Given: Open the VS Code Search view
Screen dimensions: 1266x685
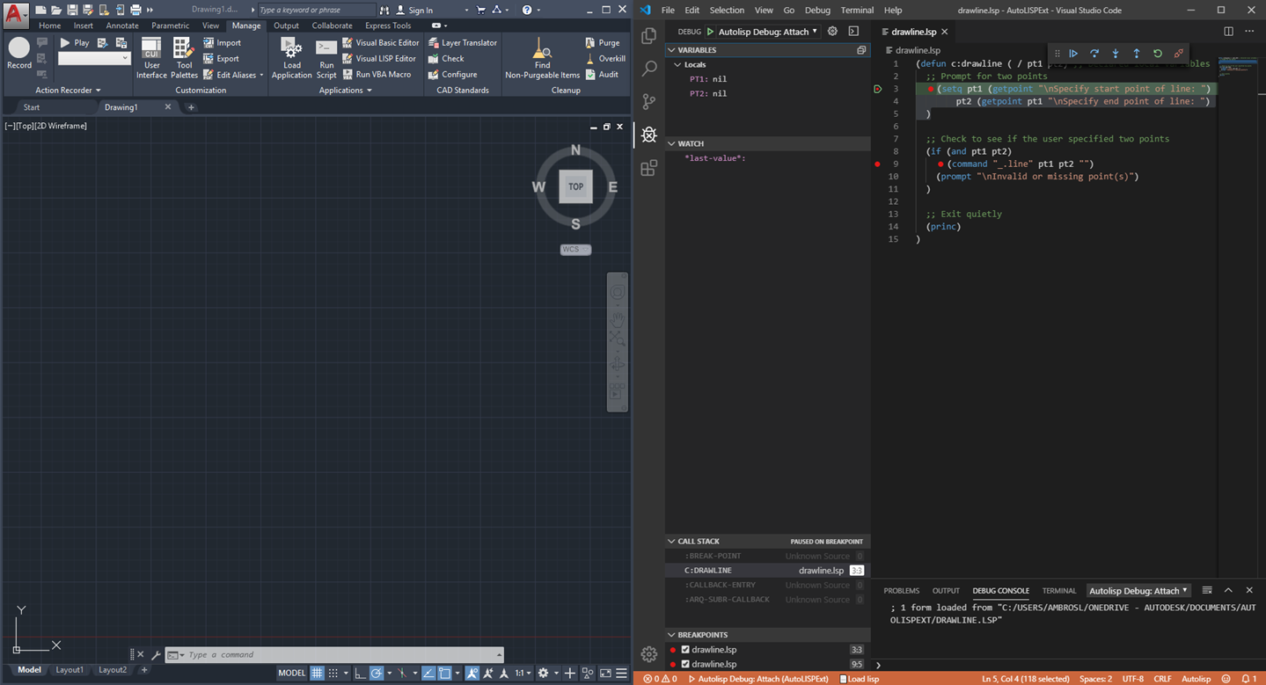Looking at the screenshot, I should coord(649,69).
